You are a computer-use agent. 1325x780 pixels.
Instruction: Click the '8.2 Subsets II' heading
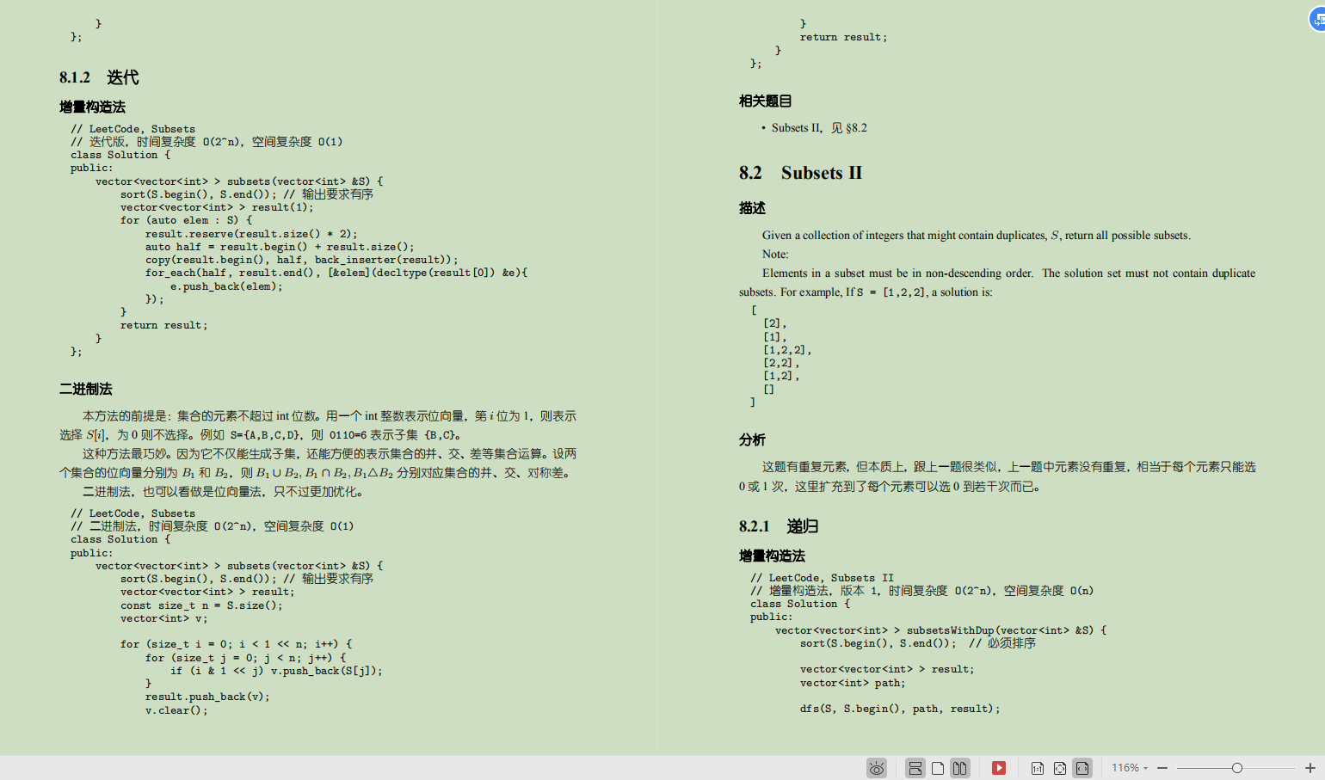click(800, 173)
